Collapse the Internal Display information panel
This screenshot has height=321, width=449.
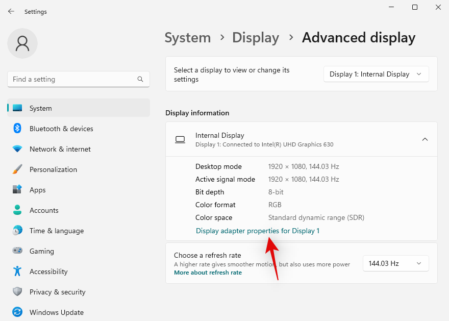(x=425, y=139)
